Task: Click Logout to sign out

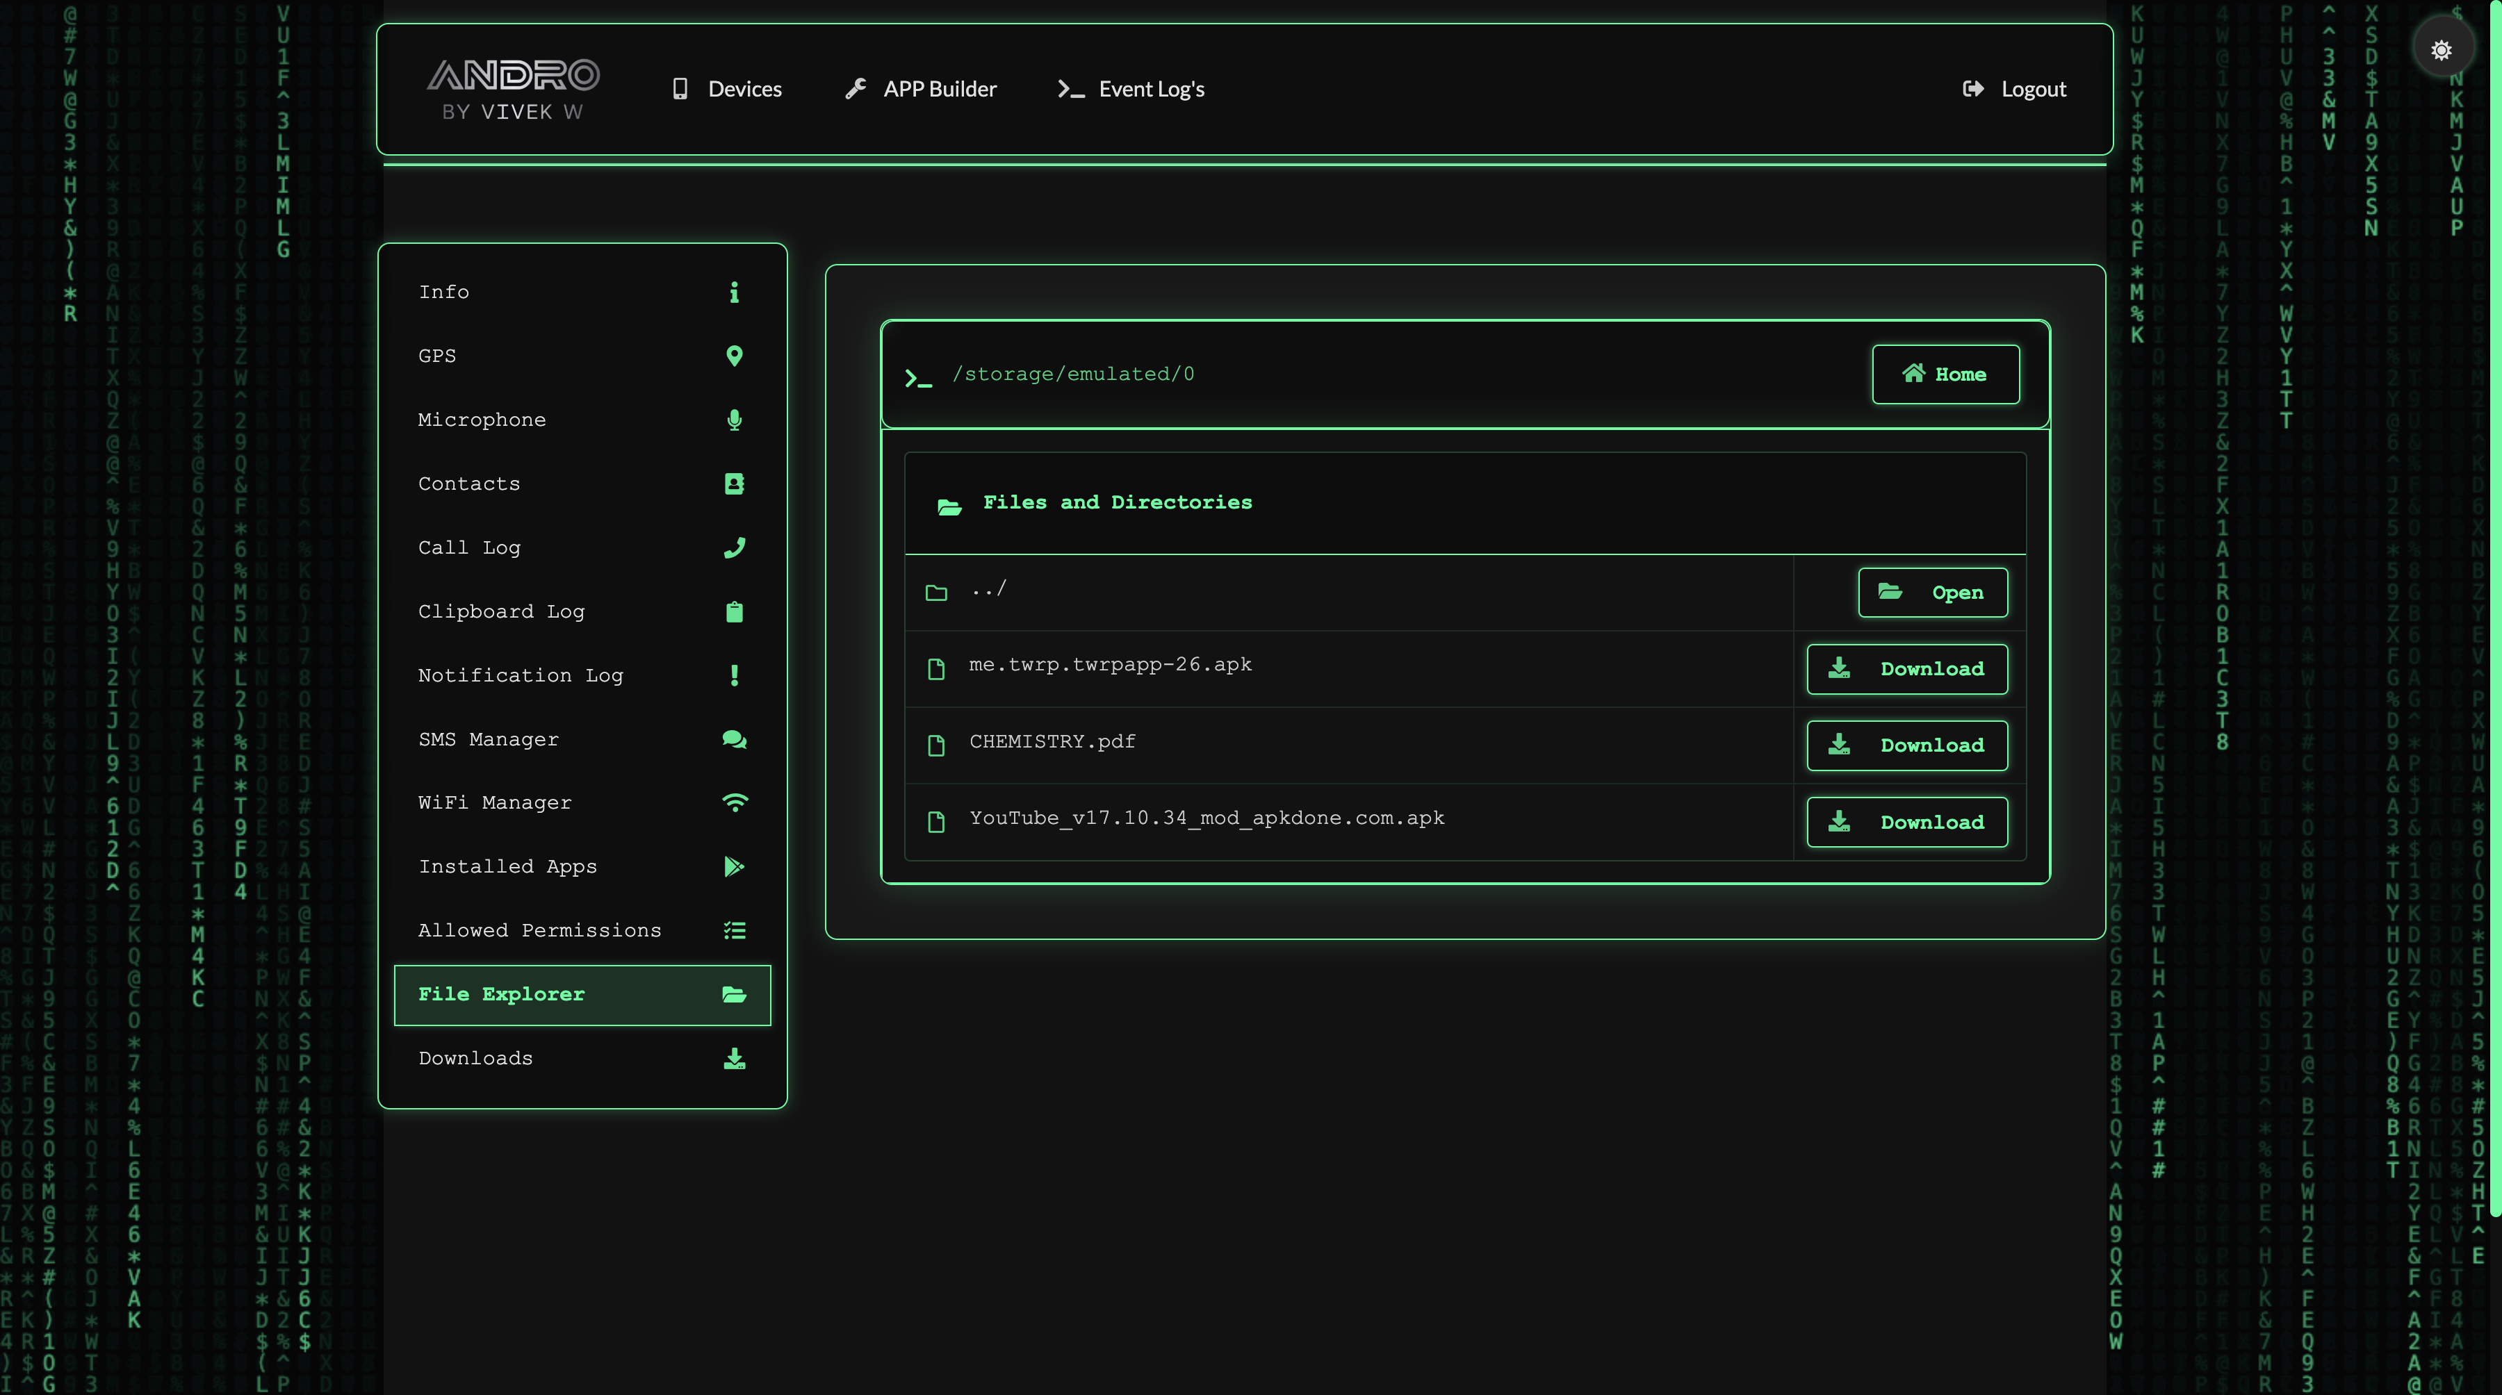Action: (x=2014, y=88)
